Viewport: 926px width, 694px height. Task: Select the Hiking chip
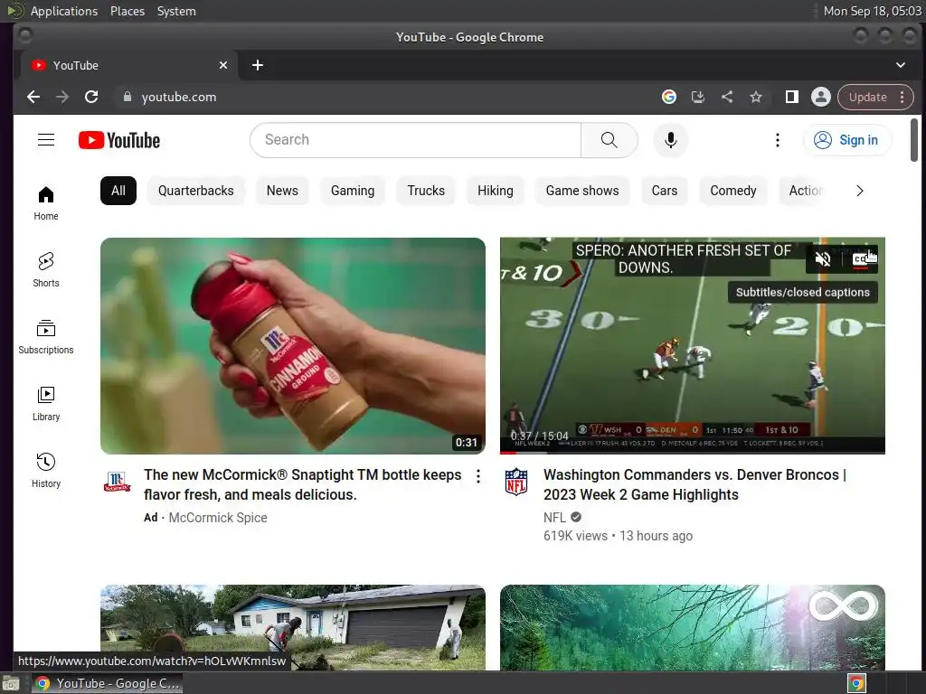[x=495, y=191]
